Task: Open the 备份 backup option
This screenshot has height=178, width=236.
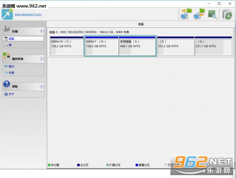Action: tap(11, 66)
